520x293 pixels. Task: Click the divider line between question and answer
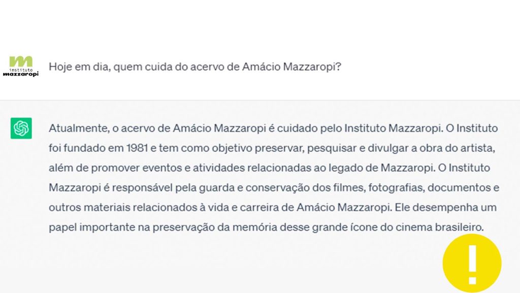pyautogui.click(x=260, y=100)
